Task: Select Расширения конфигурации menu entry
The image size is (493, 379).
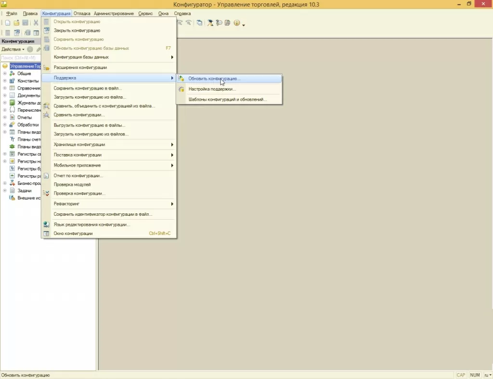Action: tap(109, 67)
